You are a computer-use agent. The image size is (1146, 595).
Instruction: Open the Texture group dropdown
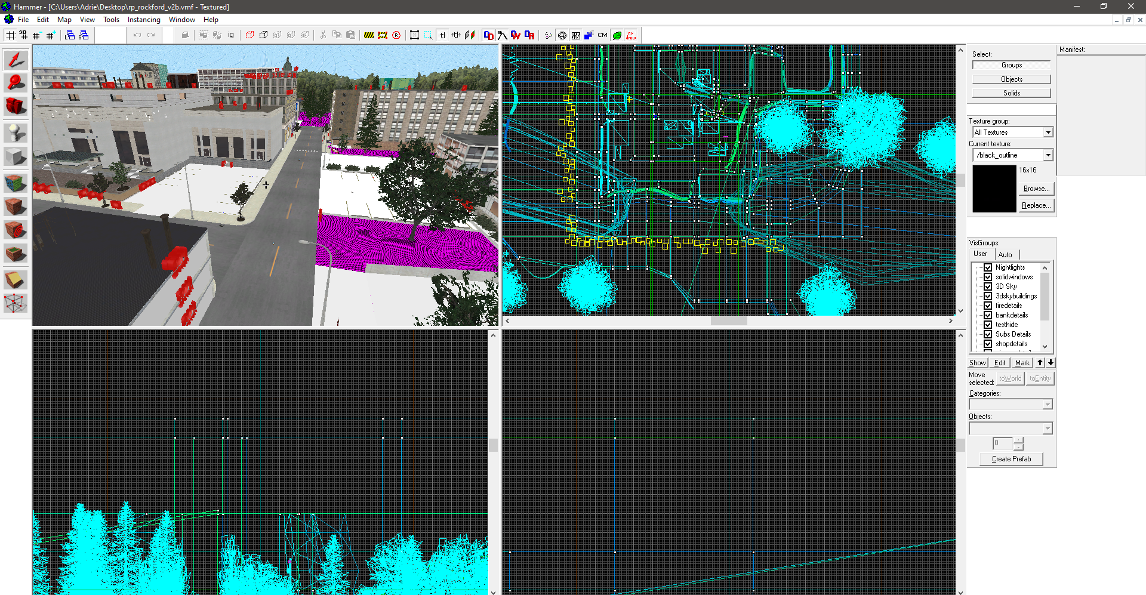coord(1048,132)
